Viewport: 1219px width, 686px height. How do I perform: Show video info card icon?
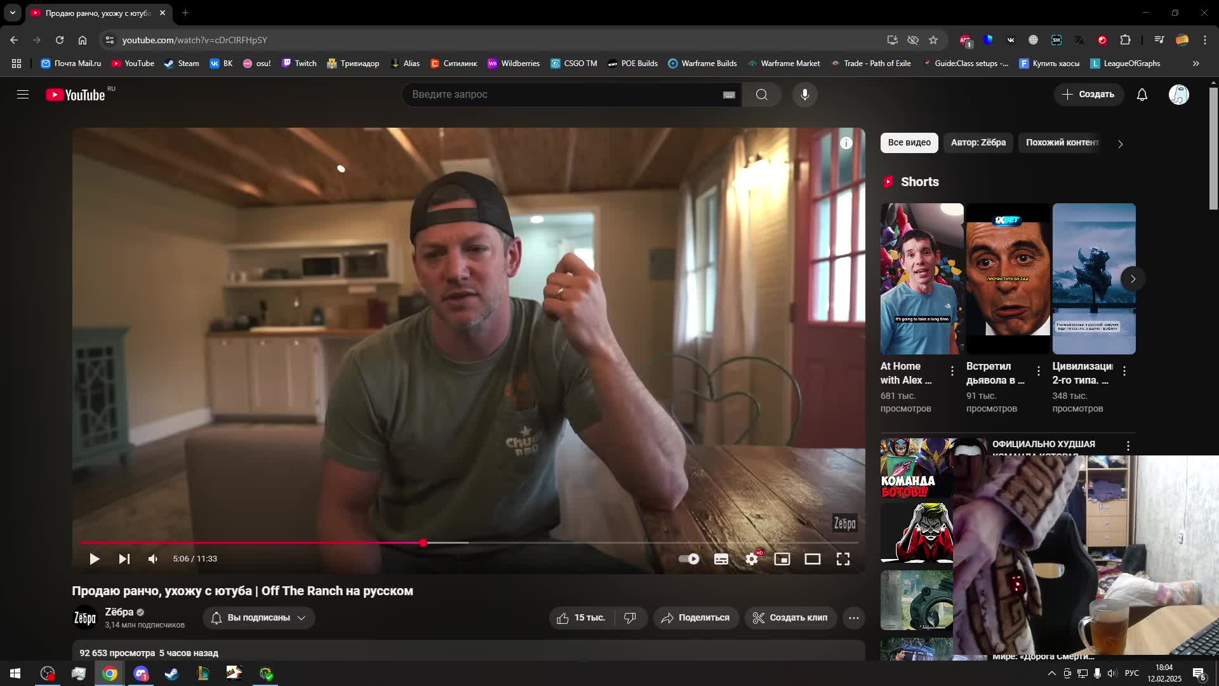tap(846, 143)
